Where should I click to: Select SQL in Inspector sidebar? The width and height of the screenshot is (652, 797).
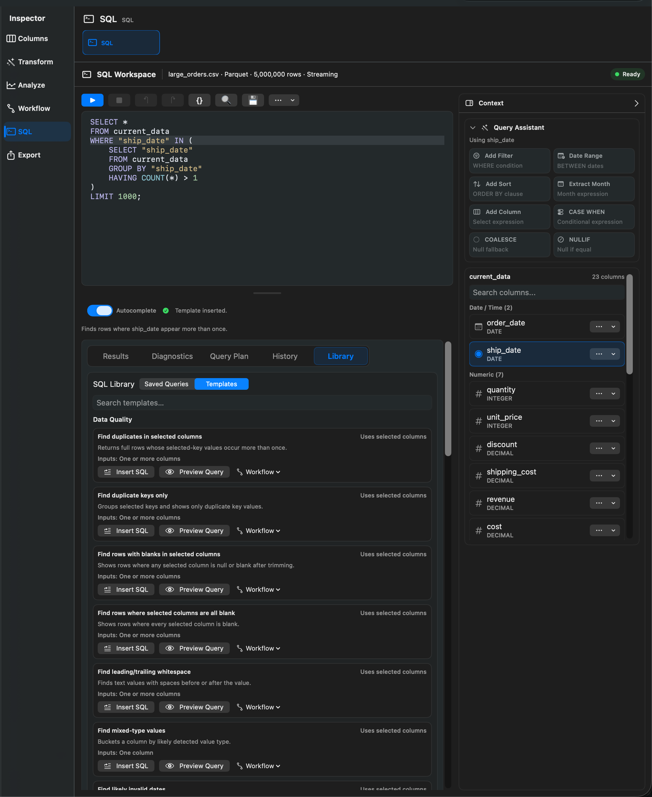[37, 132]
